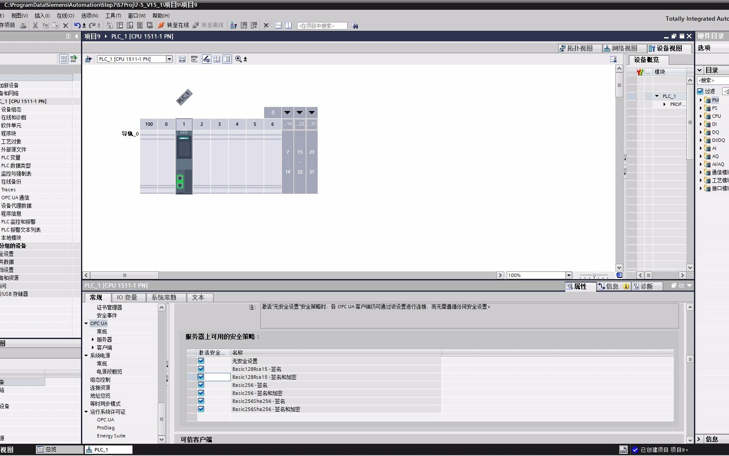Screen dimensions: 729x456
Task: Click the zoom magnifier icon
Action: point(238,59)
